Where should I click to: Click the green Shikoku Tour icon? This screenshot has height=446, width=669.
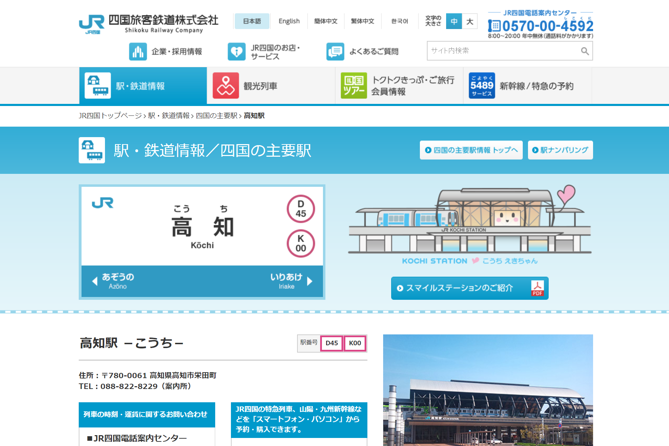point(354,86)
